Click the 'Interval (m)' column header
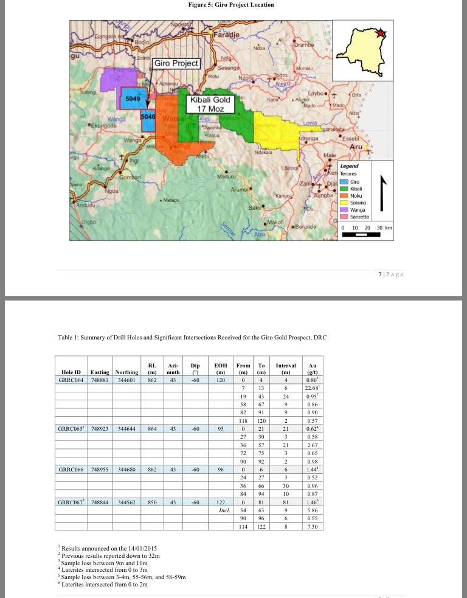This screenshot has width=467, height=598. 286,369
